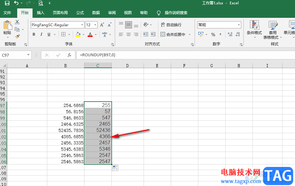Decrease font size with the small A
The height and width of the screenshot is (186, 295).
[109, 25]
